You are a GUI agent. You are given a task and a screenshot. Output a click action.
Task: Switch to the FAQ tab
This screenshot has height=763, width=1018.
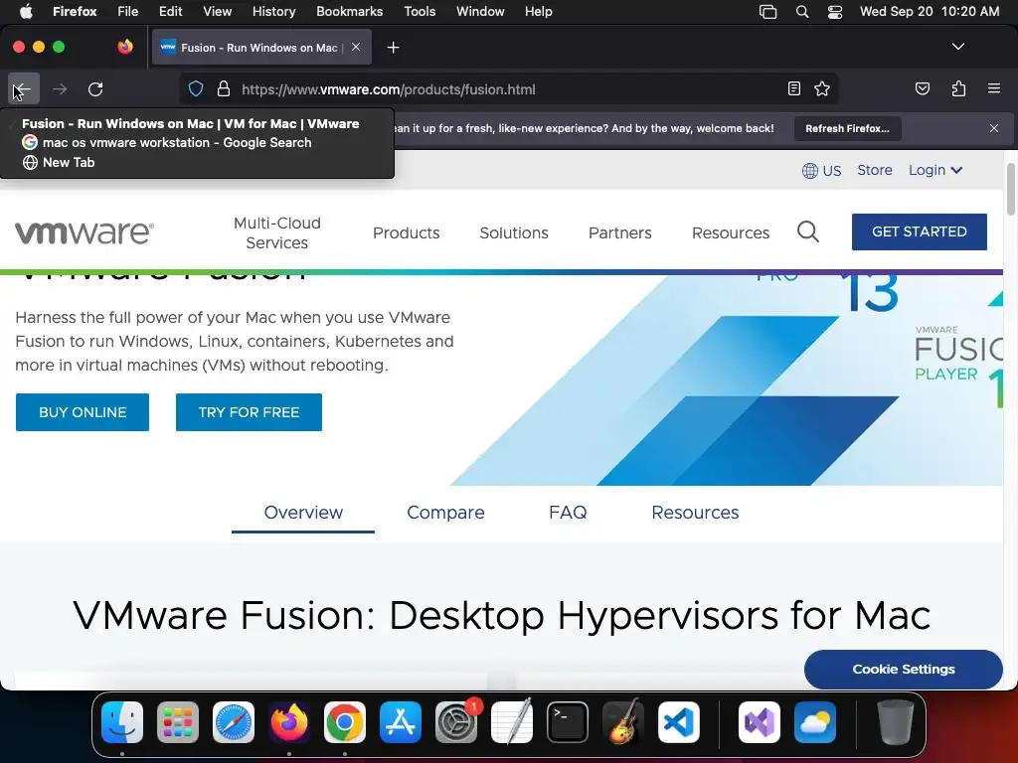568,513
